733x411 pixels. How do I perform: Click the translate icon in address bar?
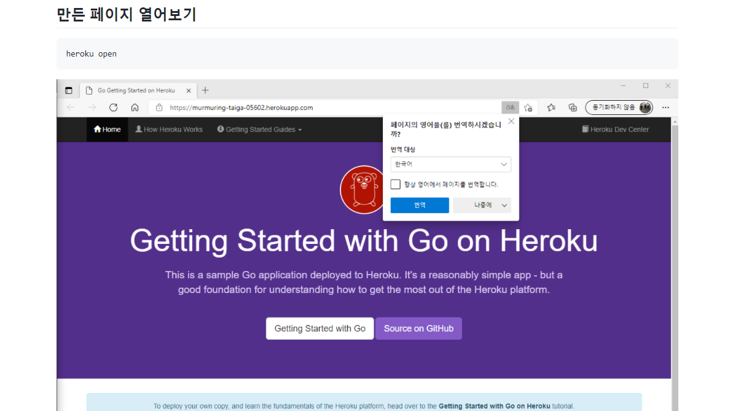[510, 108]
